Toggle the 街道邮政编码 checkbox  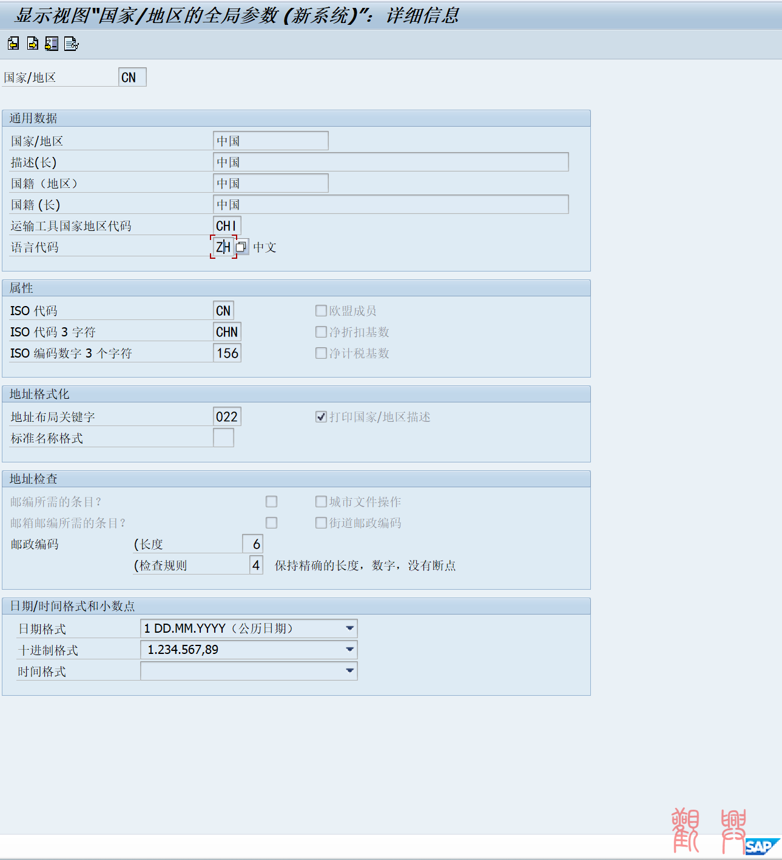point(321,523)
